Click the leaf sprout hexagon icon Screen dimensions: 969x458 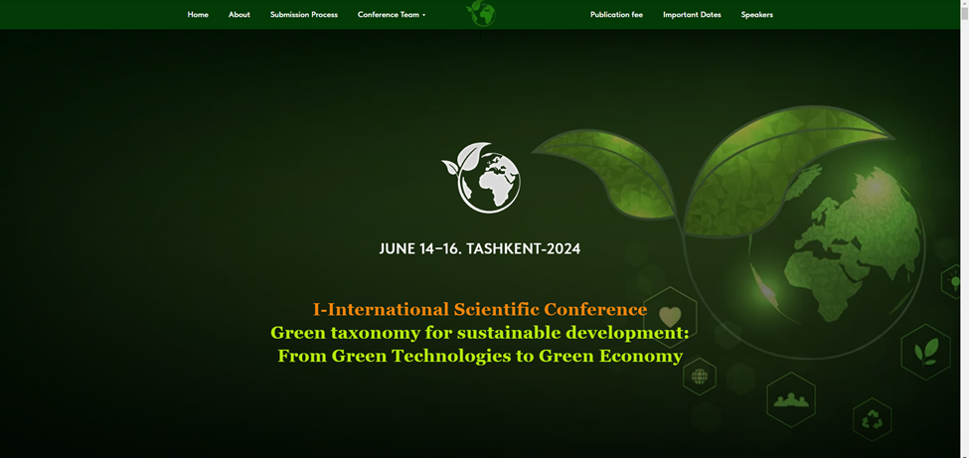925,352
